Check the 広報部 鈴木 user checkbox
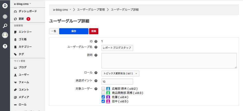The height and width of the screenshot is (111, 243). click(103, 89)
